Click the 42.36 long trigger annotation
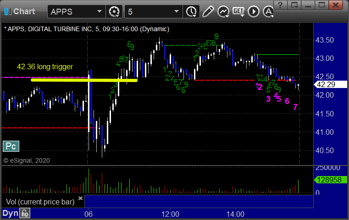The image size is (349, 220). (x=45, y=66)
